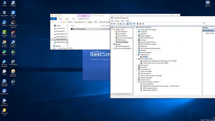Click Forward arrow in Computer Management toolbar
The height and width of the screenshot is (121, 215).
[114, 24]
